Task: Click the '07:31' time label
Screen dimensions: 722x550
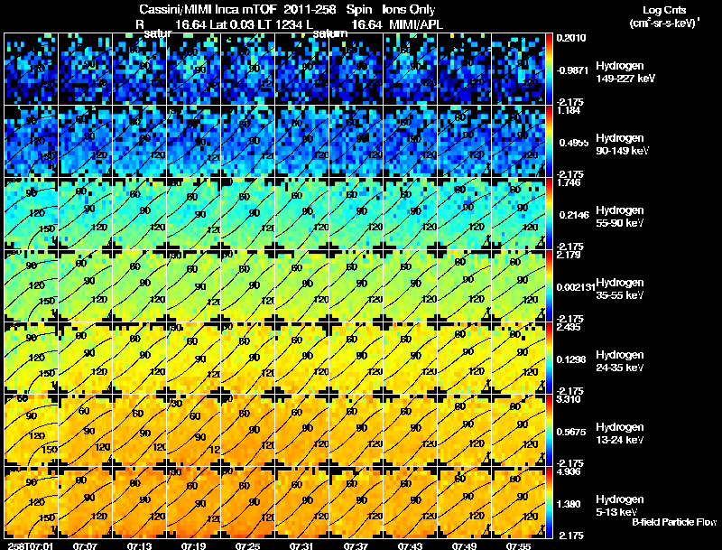Action: (x=301, y=545)
